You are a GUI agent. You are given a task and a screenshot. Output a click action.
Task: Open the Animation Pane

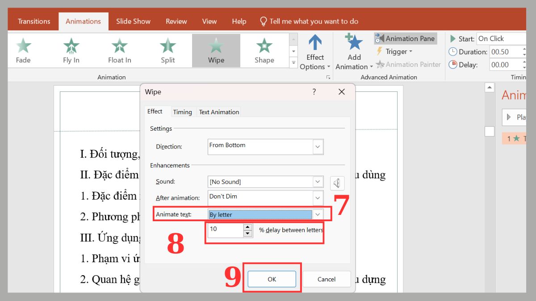click(x=405, y=38)
